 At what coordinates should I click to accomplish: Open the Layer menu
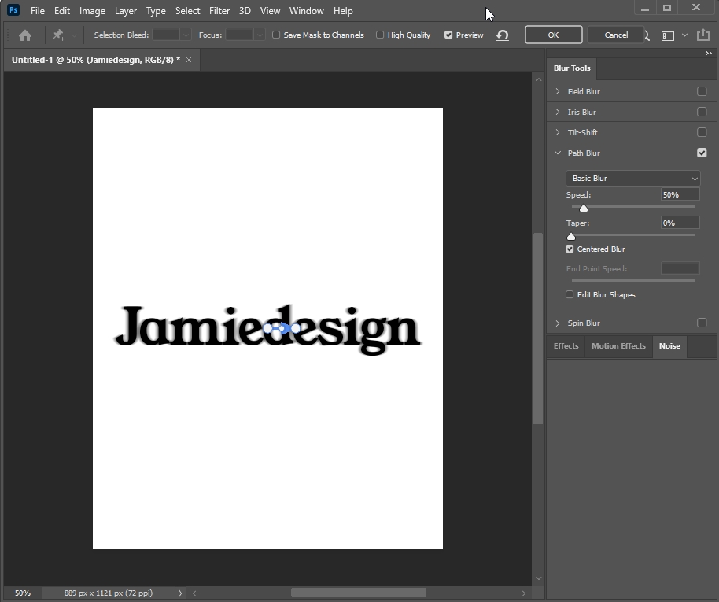pos(126,10)
